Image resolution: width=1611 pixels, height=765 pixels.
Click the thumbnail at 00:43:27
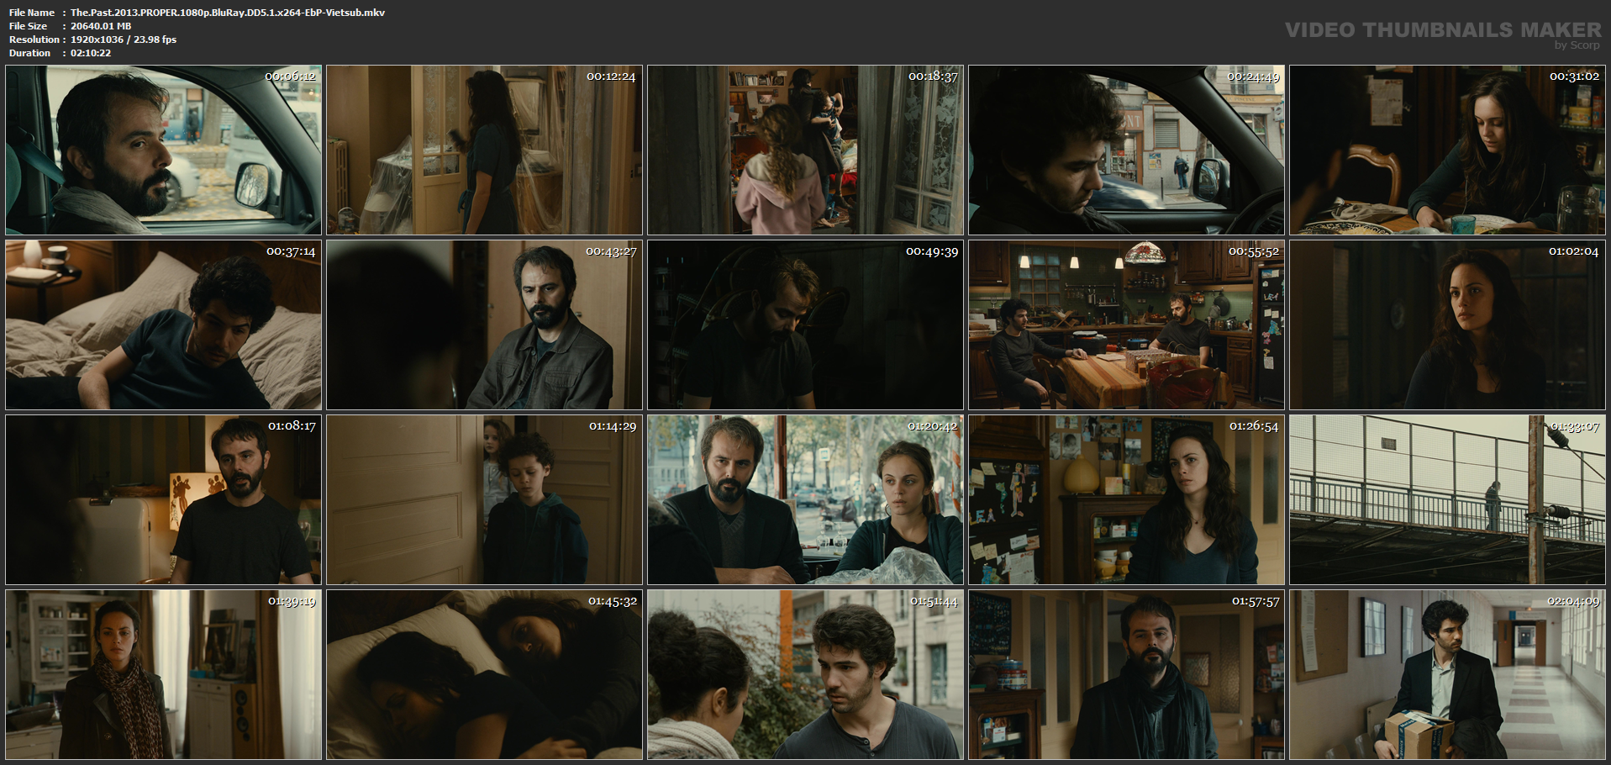pyautogui.click(x=484, y=325)
